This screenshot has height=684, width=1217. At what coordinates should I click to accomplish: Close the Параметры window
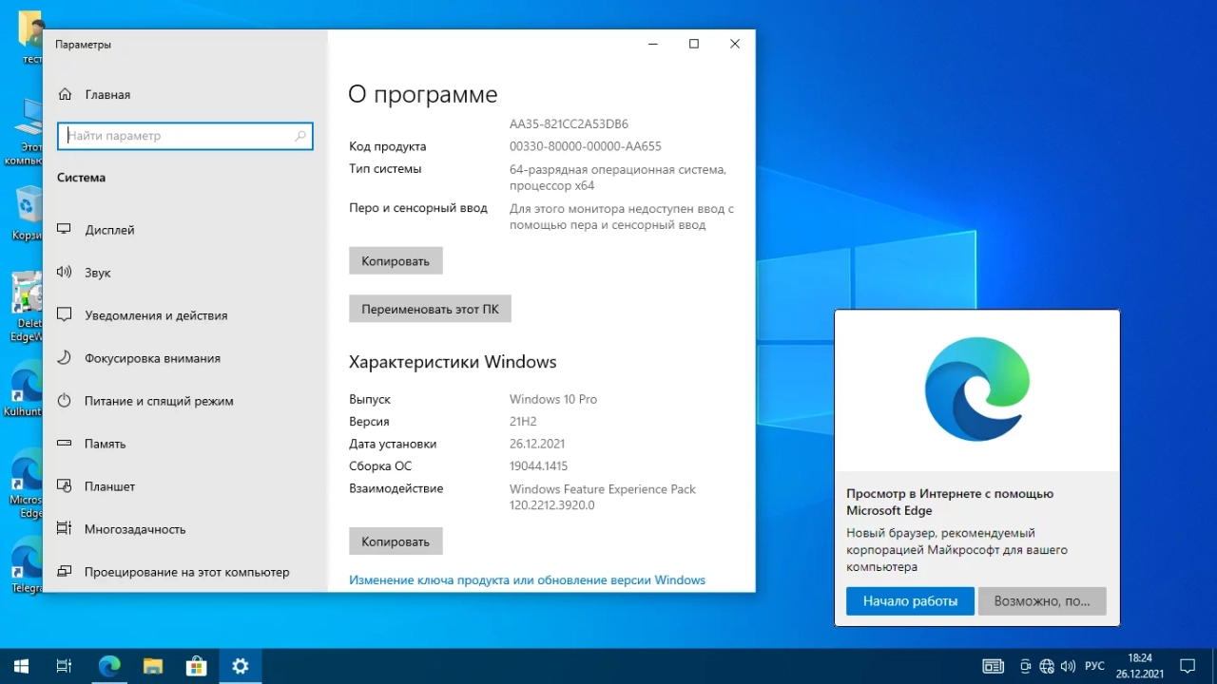pos(735,44)
